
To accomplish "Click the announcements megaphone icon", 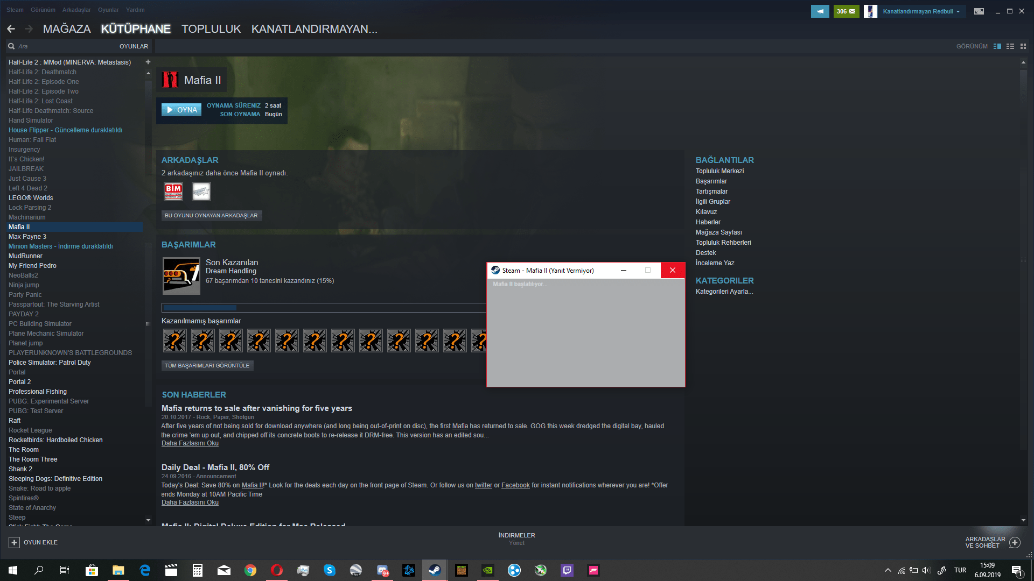I will (x=820, y=11).
